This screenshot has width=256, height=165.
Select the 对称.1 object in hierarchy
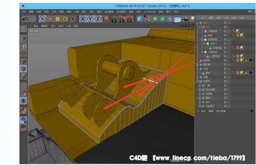click(213, 44)
